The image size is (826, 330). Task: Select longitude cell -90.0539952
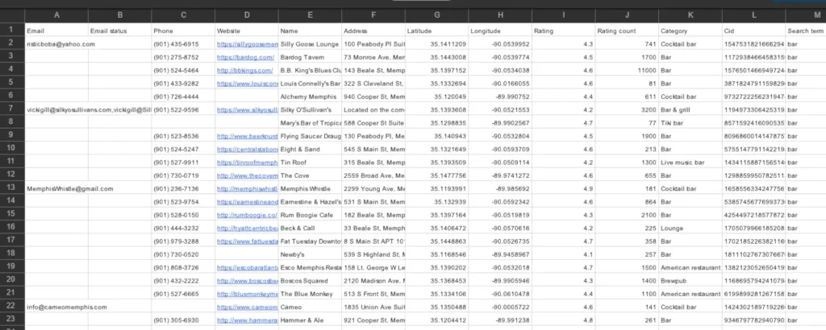pyautogui.click(x=500, y=44)
